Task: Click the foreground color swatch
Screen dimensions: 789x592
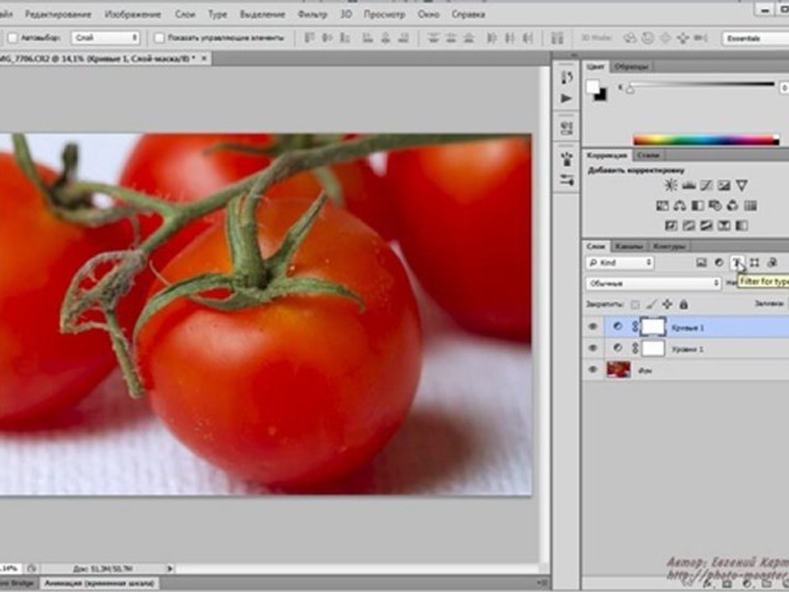Action: (x=593, y=87)
